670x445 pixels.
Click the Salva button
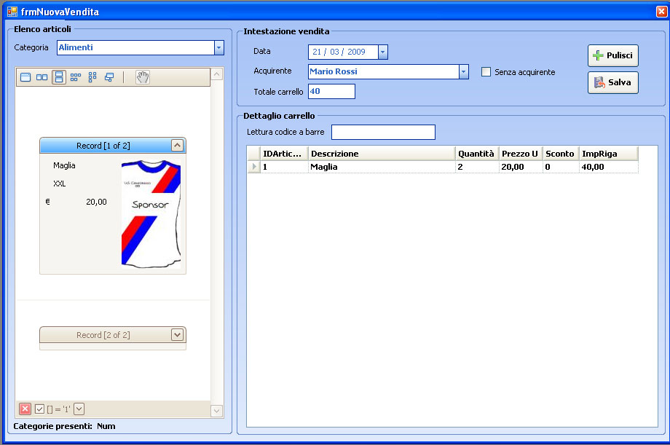tap(613, 82)
